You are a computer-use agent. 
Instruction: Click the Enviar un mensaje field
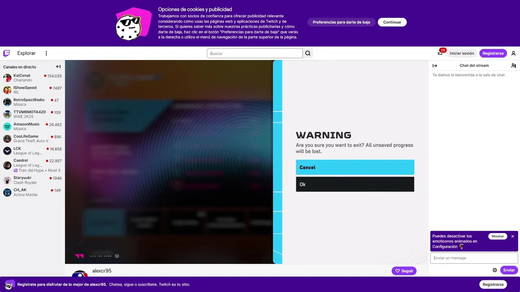pos(474,258)
